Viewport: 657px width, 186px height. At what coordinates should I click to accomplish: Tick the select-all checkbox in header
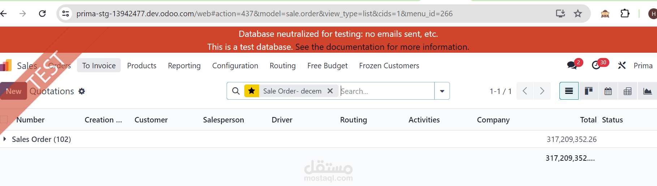pos(4,120)
